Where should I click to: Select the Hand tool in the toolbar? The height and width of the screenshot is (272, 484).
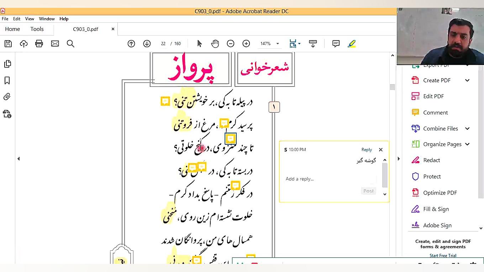[x=215, y=43]
